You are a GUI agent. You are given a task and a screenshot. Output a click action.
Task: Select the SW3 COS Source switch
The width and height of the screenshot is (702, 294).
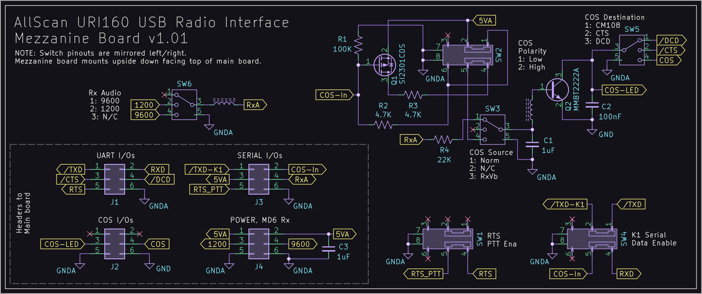click(x=492, y=129)
